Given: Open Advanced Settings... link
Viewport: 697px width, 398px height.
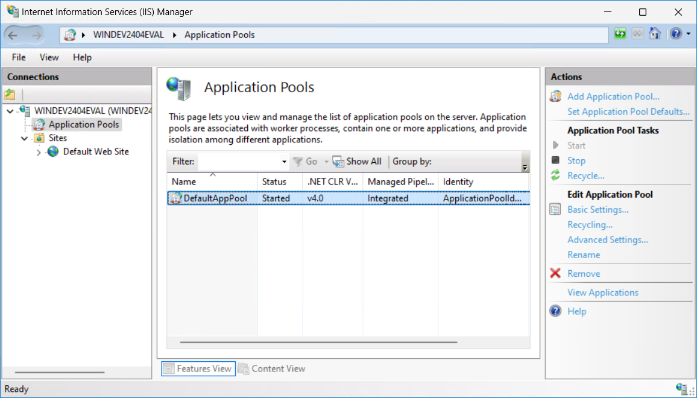Looking at the screenshot, I should tap(608, 239).
